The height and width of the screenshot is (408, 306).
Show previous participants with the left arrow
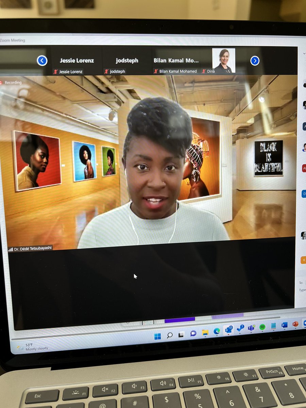pyautogui.click(x=42, y=61)
